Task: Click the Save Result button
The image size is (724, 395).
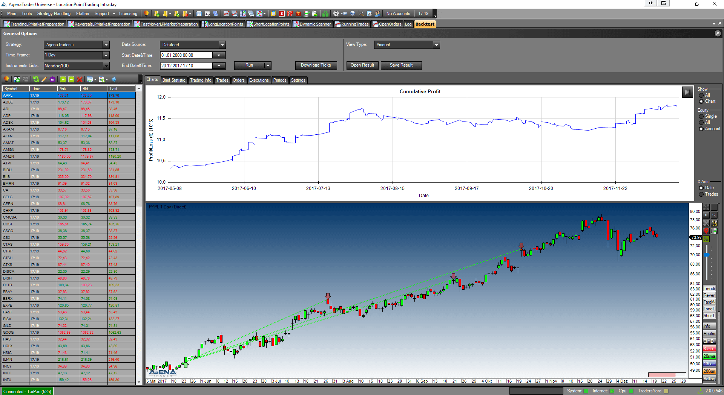Action: point(401,65)
